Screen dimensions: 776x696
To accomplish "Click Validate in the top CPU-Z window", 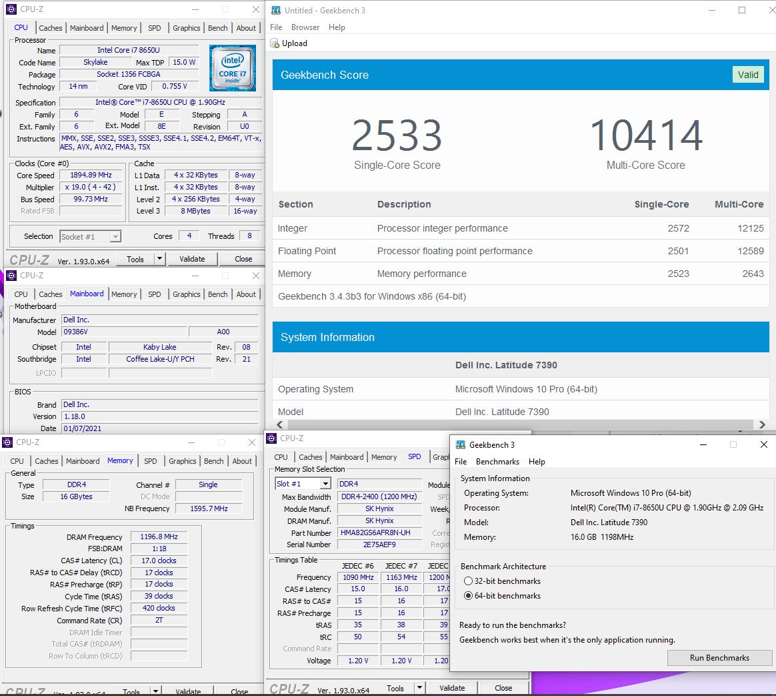I will pyautogui.click(x=192, y=259).
